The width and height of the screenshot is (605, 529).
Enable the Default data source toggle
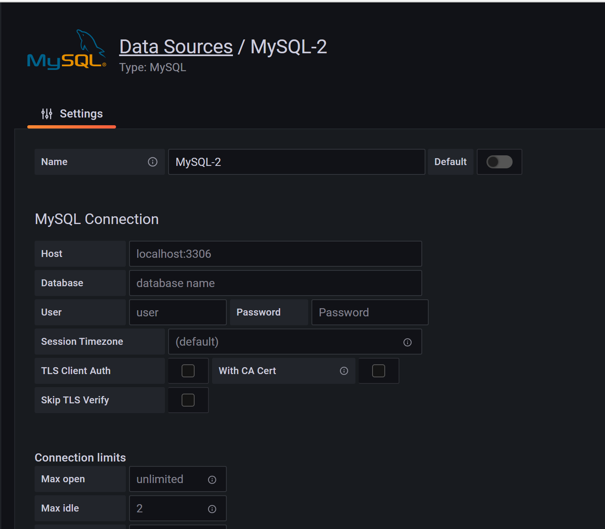click(499, 162)
